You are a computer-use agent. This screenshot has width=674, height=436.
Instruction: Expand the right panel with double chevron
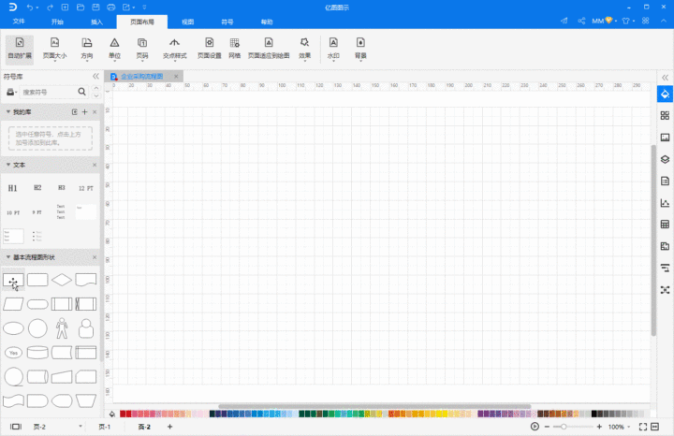pyautogui.click(x=665, y=78)
